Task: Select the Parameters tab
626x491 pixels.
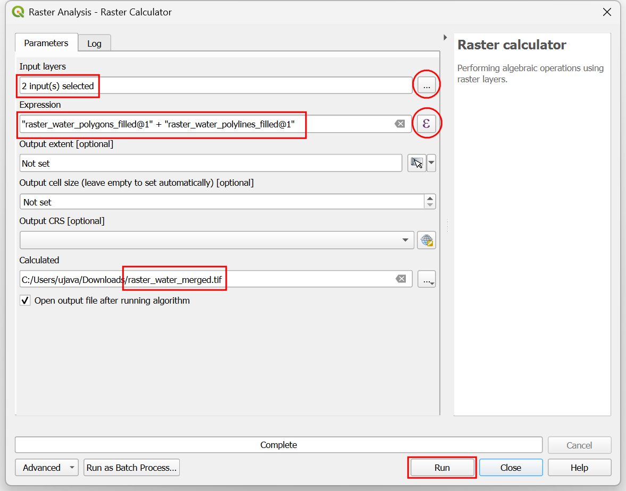Action: pyautogui.click(x=46, y=43)
